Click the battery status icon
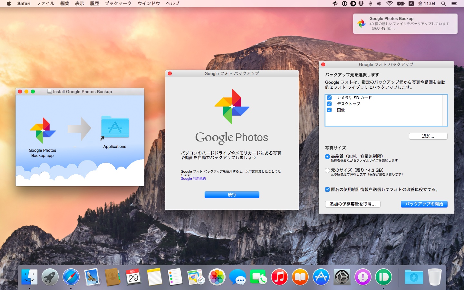Image resolution: width=464 pixels, height=290 pixels. click(x=401, y=4)
